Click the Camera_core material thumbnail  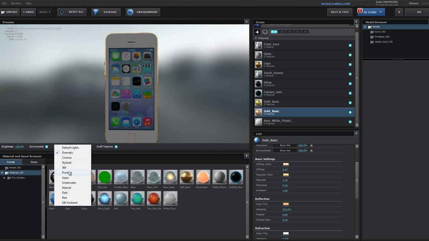pos(258,93)
